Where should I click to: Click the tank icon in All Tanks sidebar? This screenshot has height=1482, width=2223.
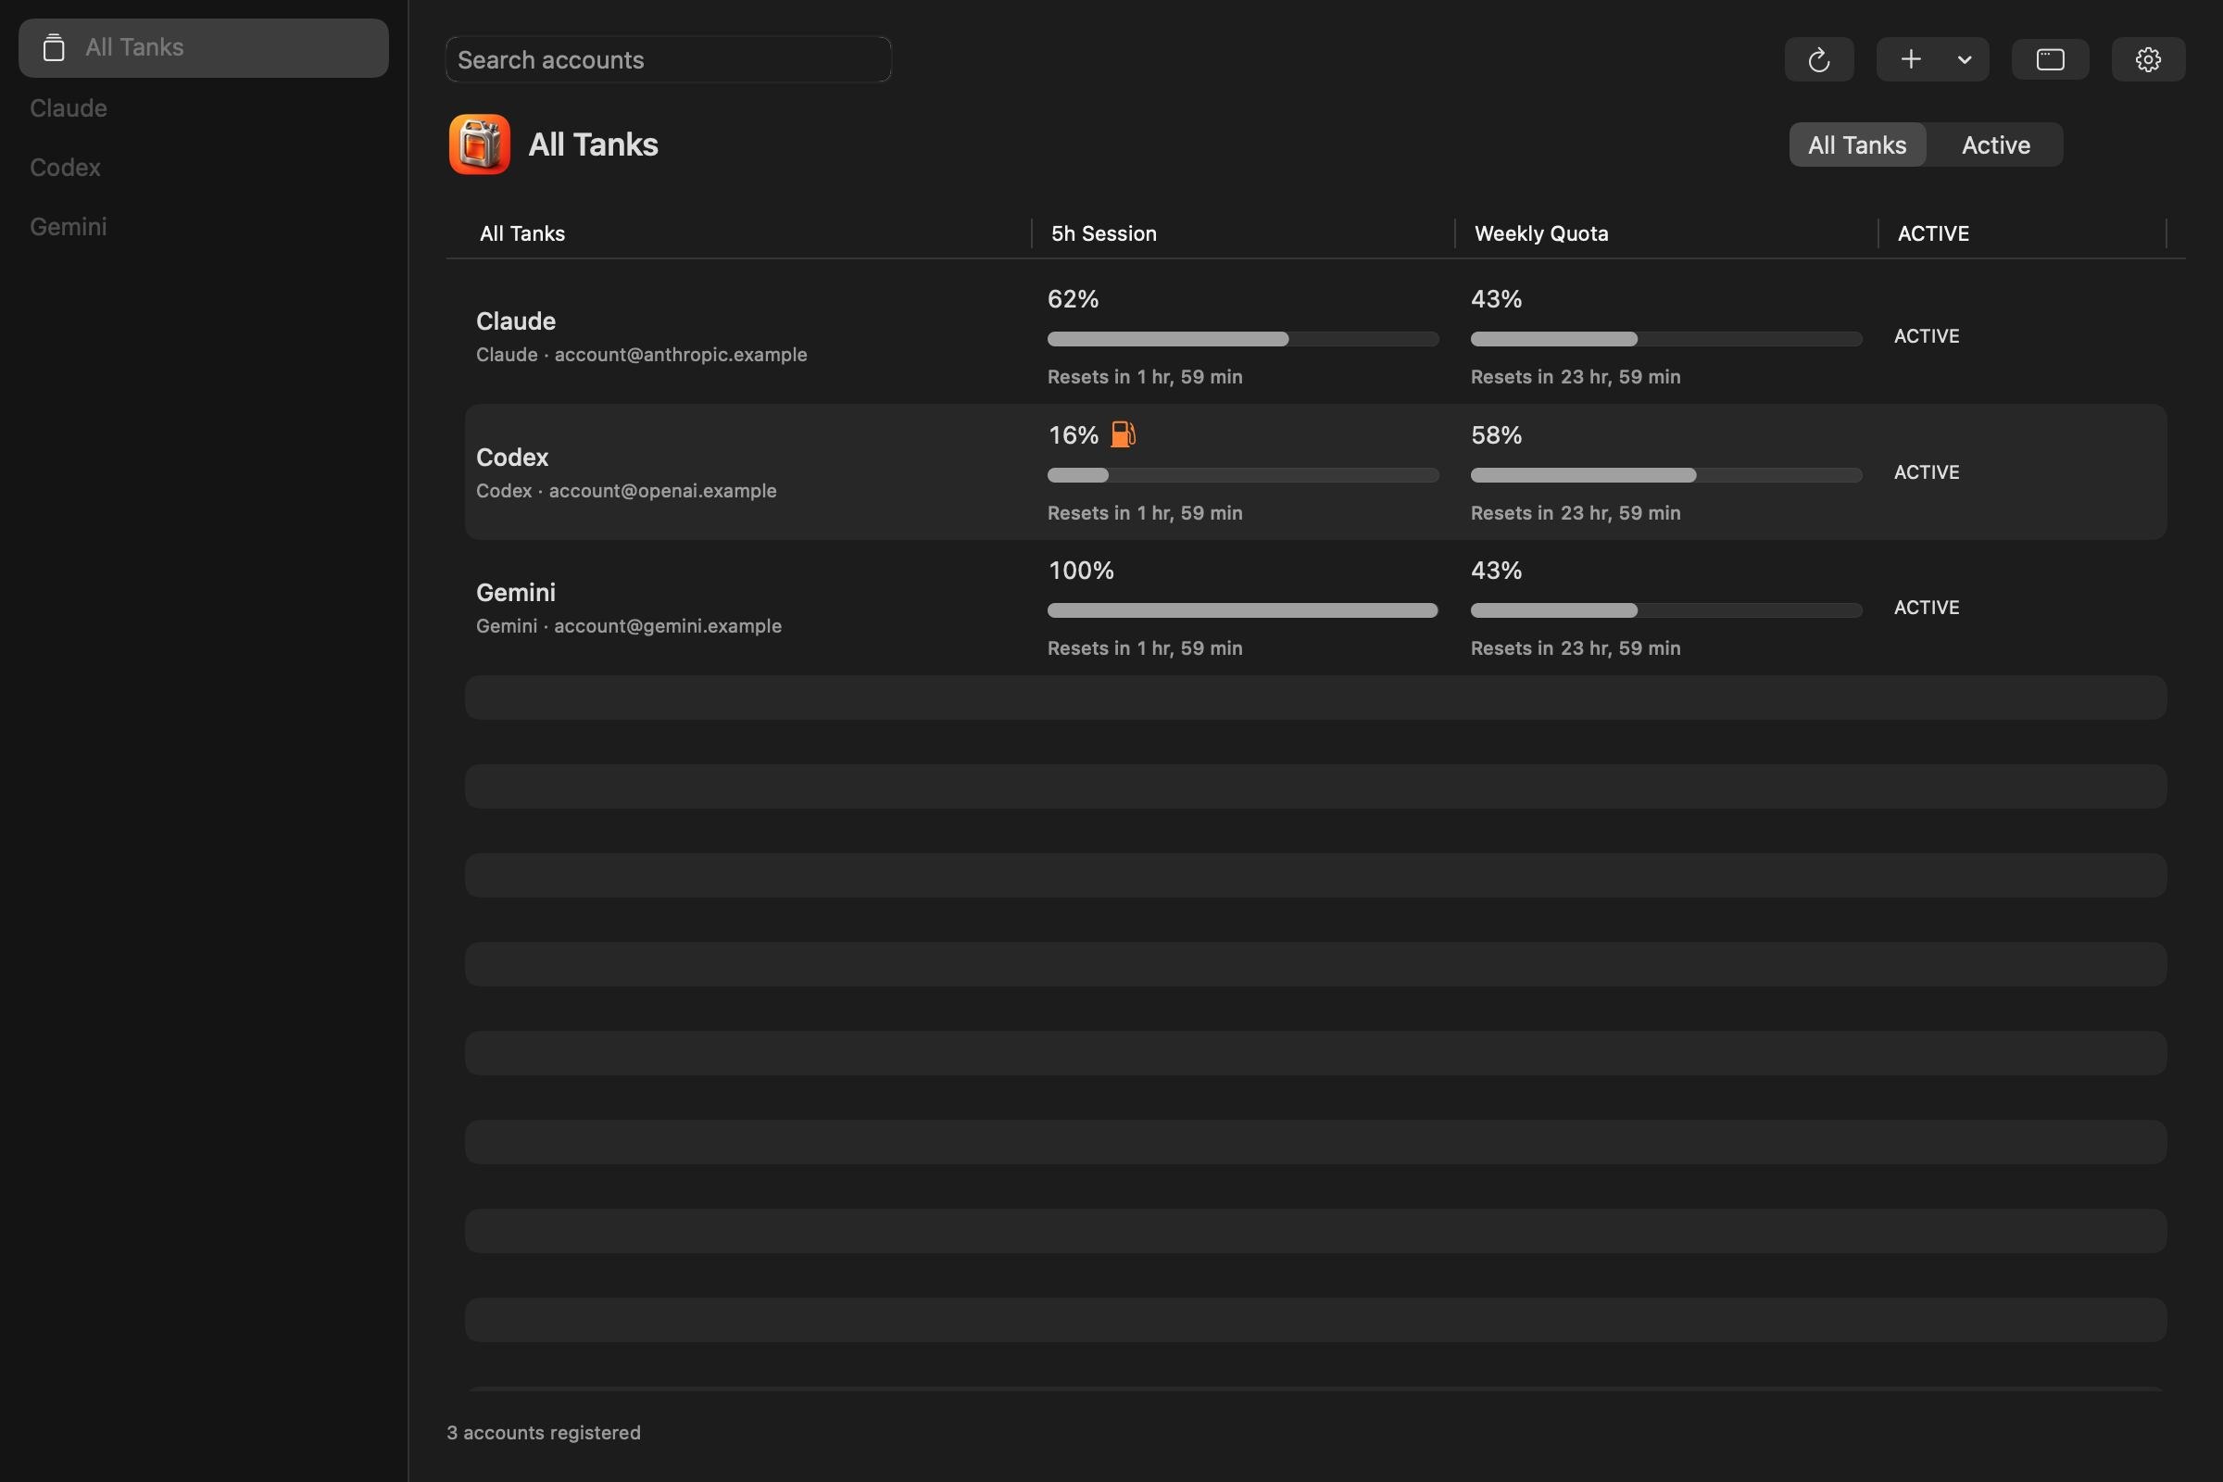[54, 47]
